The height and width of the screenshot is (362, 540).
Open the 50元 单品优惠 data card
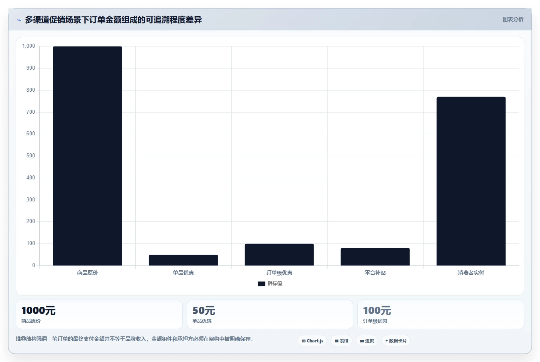270,314
